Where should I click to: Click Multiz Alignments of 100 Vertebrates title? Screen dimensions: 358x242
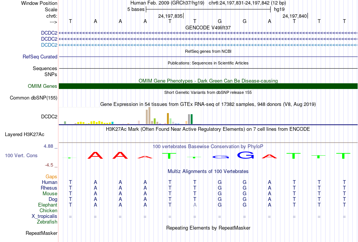pyautogui.click(x=208, y=171)
